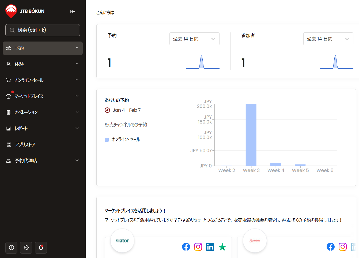
Task: Click Viator's Facebook icon
Action: pos(186,247)
